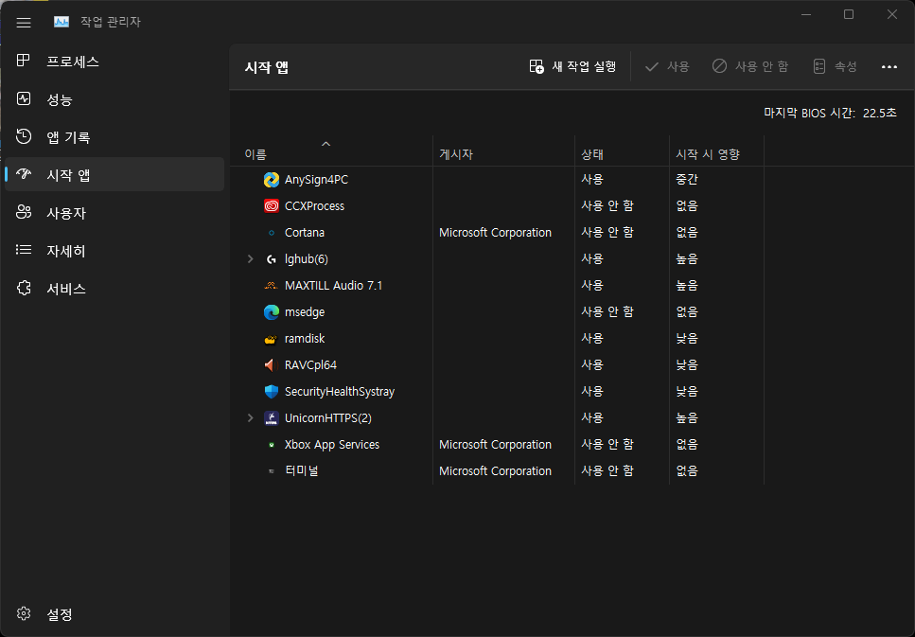Image resolution: width=915 pixels, height=637 pixels.
Task: Click 새 작업 실행 button
Action: point(572,66)
